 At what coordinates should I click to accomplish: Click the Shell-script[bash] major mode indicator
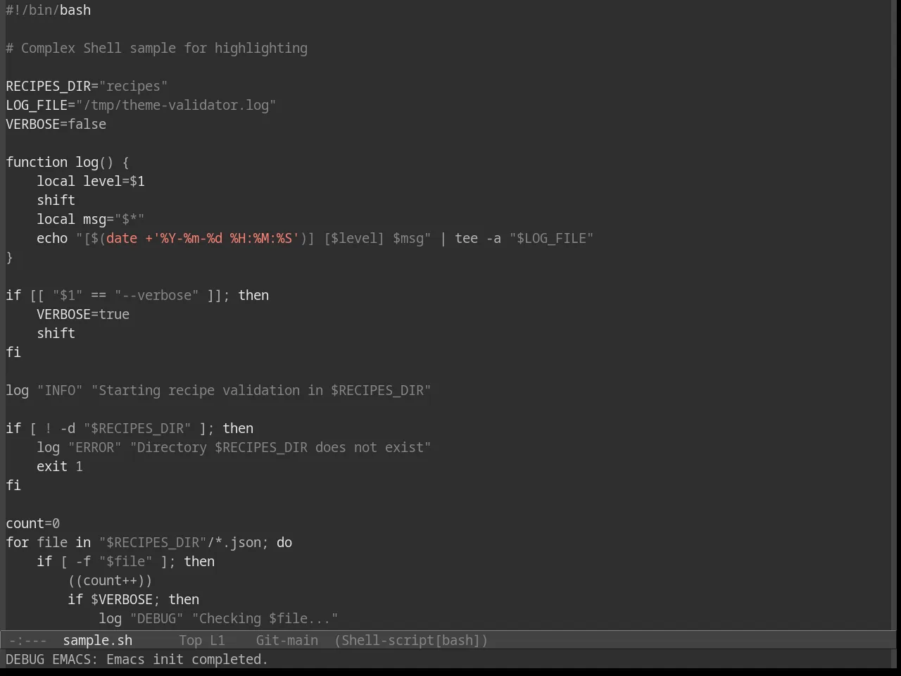click(x=411, y=641)
